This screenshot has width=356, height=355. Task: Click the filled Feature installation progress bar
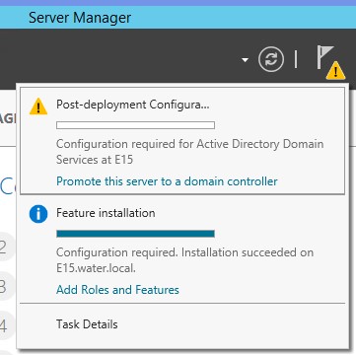(135, 234)
